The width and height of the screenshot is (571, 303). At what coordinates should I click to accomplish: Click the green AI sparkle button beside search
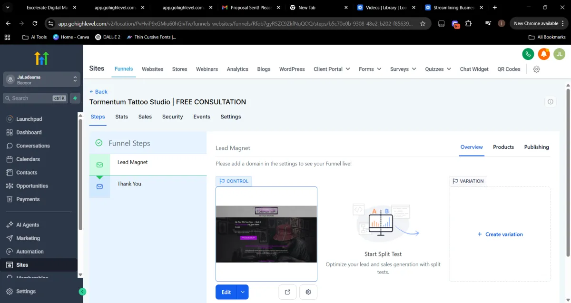click(x=75, y=98)
